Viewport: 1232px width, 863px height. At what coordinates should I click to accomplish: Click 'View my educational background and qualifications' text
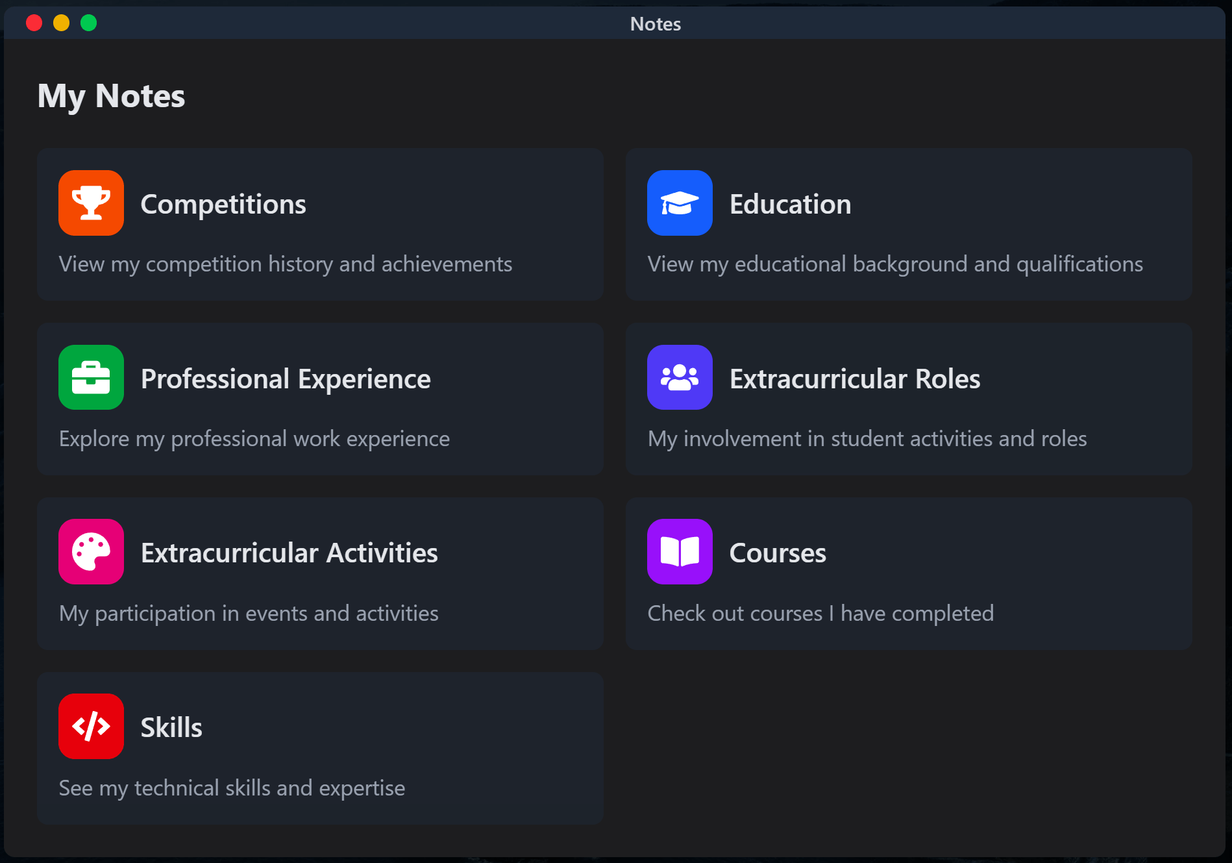coord(895,264)
